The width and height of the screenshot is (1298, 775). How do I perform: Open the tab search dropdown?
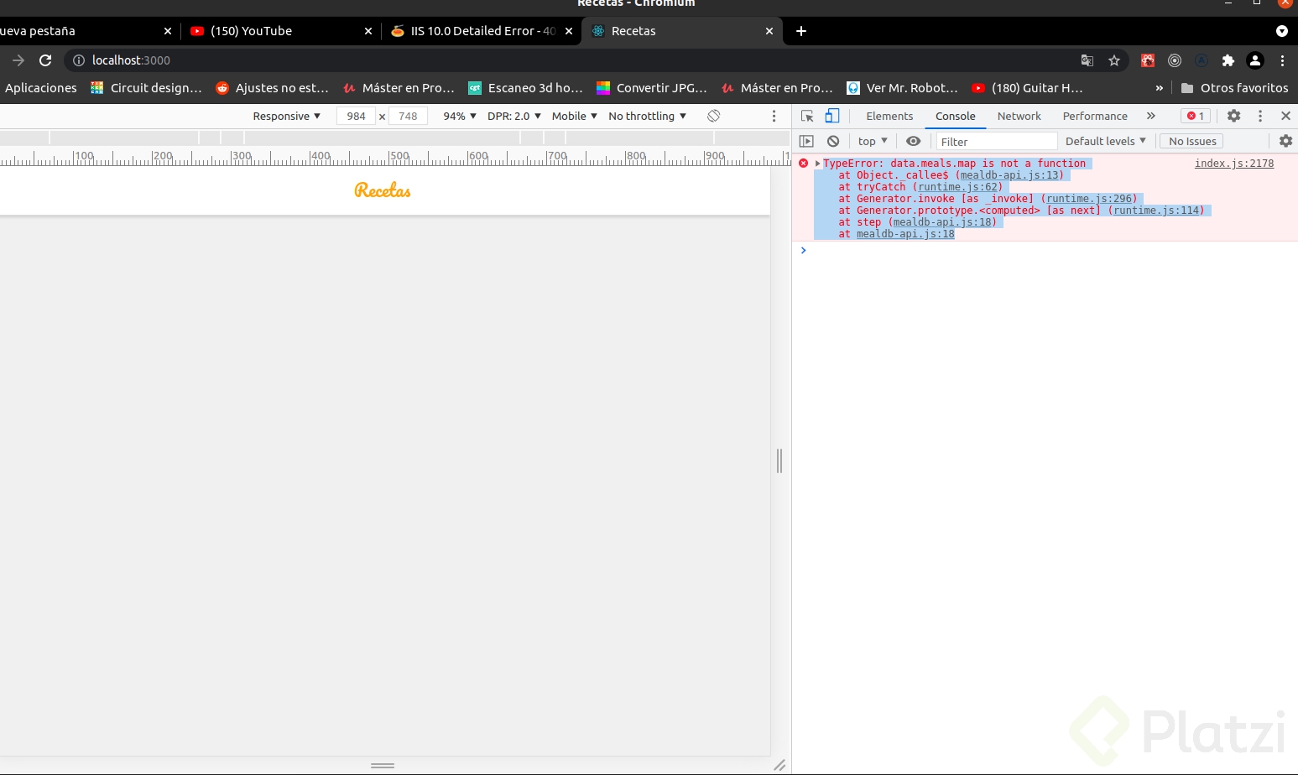tap(1282, 31)
